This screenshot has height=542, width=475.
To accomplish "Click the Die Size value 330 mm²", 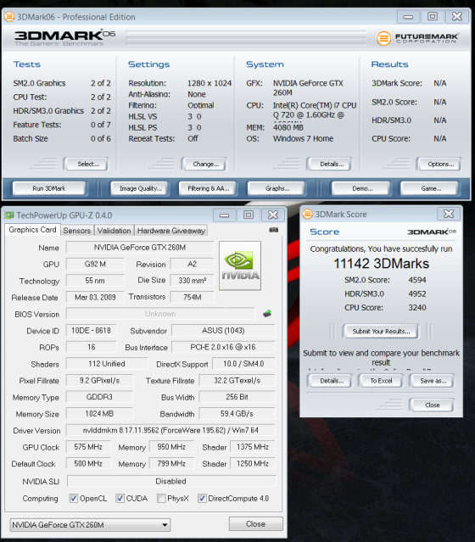I will pyautogui.click(x=193, y=281).
